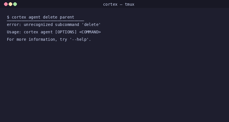The height and width of the screenshot is (122, 229).
Task: Minimize the window using the yellow button
Action: pos(10,4)
